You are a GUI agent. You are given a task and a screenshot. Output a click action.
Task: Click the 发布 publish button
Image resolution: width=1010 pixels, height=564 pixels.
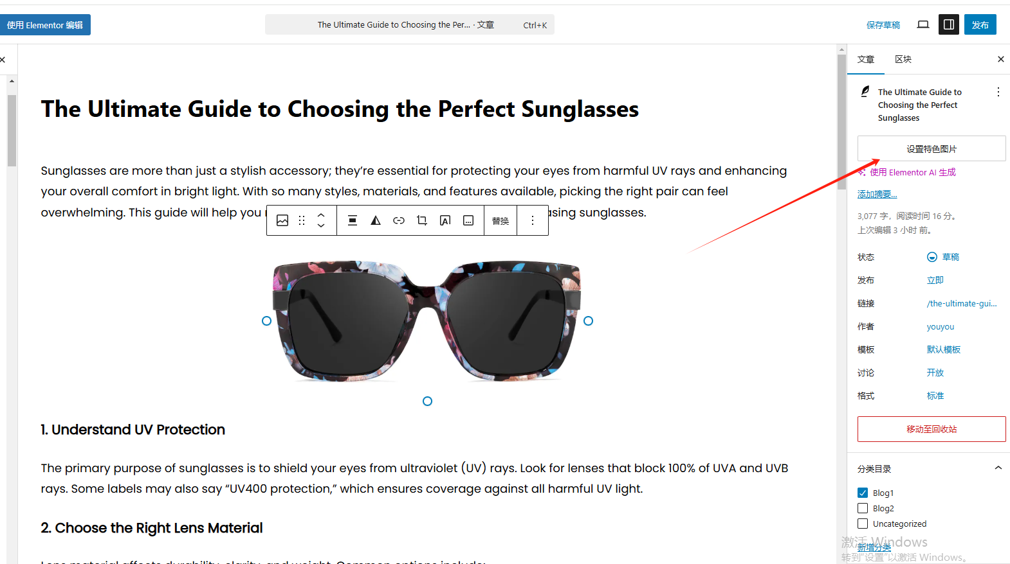pos(980,24)
